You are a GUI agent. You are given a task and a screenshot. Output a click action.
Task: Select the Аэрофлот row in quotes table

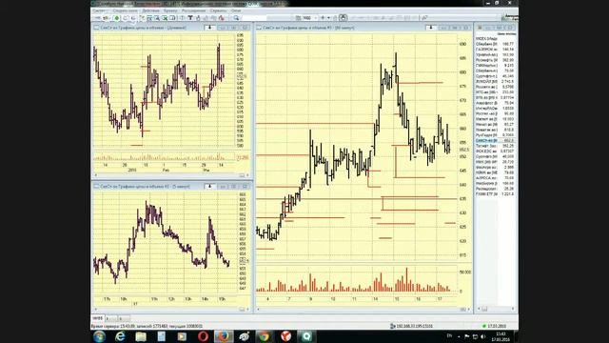[495, 103]
